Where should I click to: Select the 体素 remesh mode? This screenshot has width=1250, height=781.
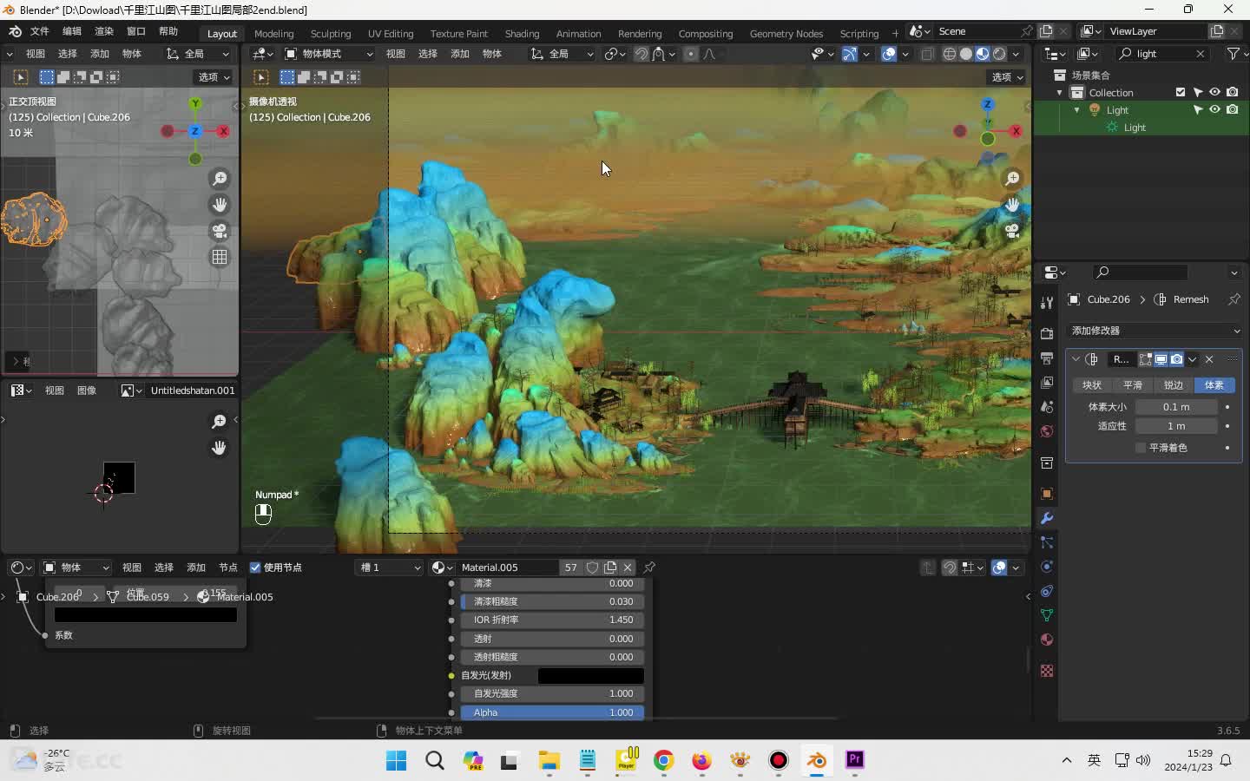tap(1214, 385)
